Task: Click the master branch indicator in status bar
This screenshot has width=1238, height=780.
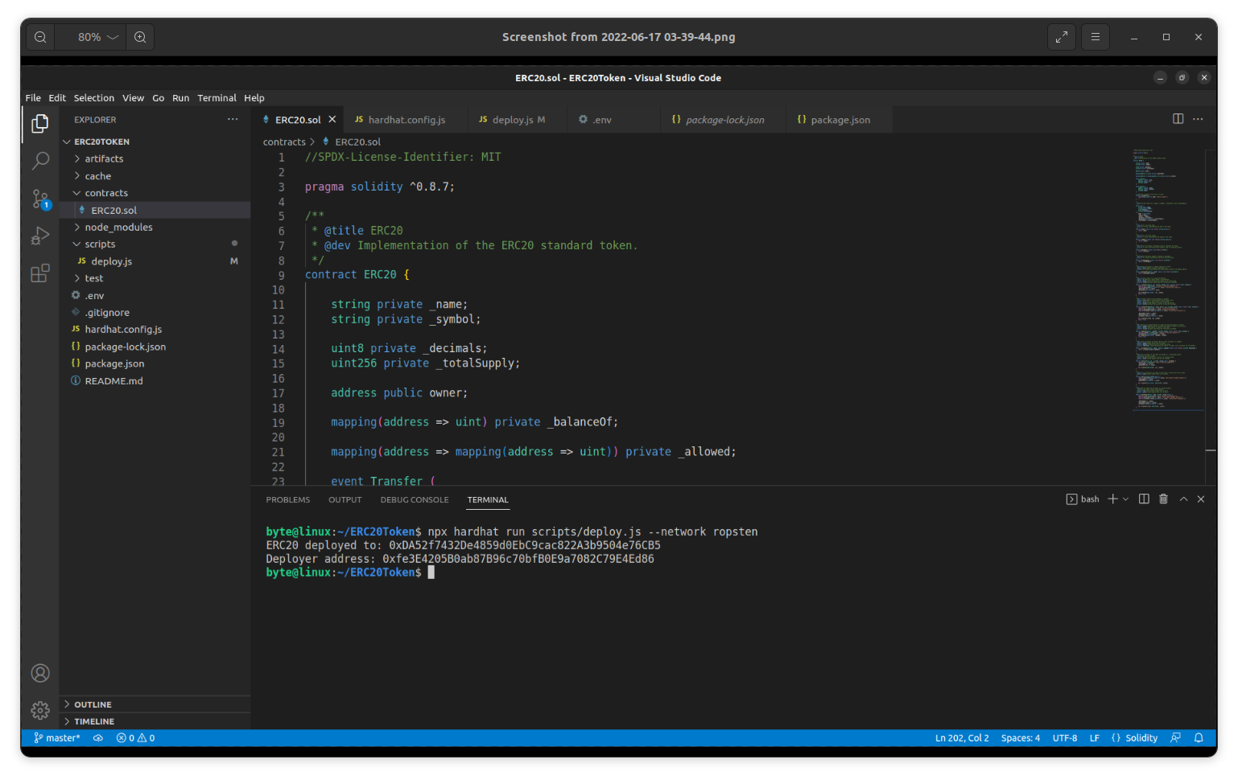Action: [57, 738]
